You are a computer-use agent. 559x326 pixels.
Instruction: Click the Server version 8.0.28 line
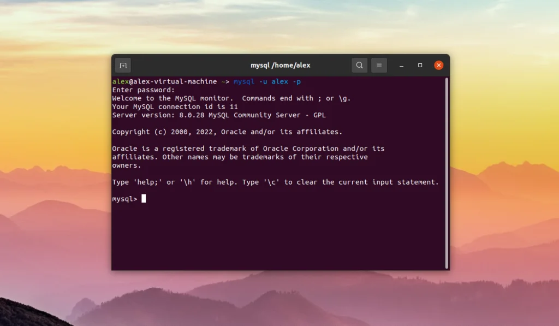(218, 115)
